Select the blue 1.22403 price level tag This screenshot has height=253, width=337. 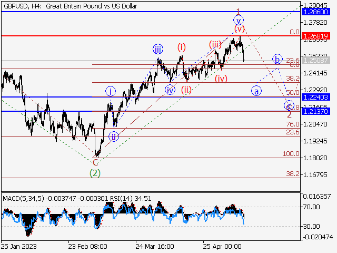[315, 97]
